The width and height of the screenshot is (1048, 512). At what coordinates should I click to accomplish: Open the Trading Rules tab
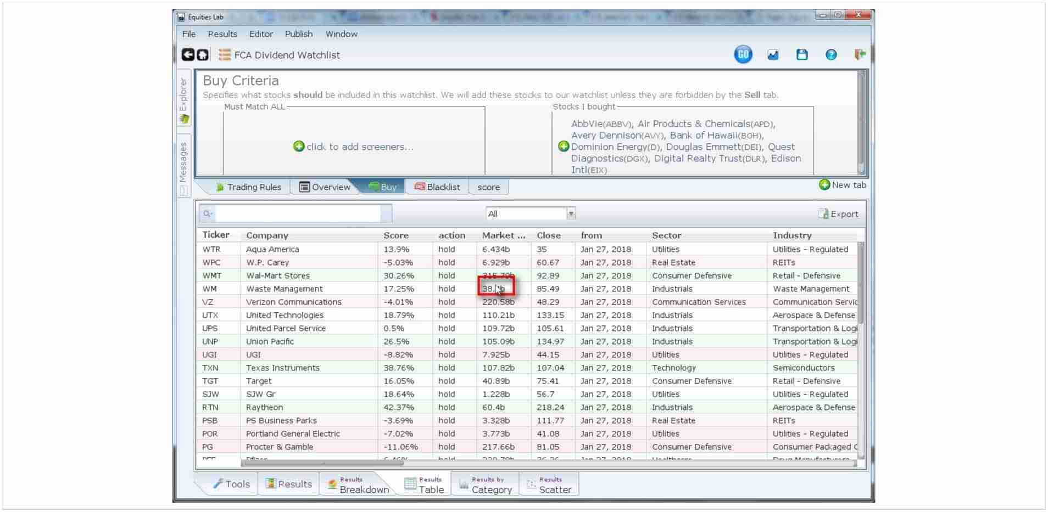click(248, 187)
